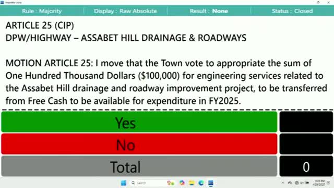Click the gray Total bar
334x188 pixels.
139,166
